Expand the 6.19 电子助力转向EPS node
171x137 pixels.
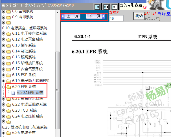(3, 81)
